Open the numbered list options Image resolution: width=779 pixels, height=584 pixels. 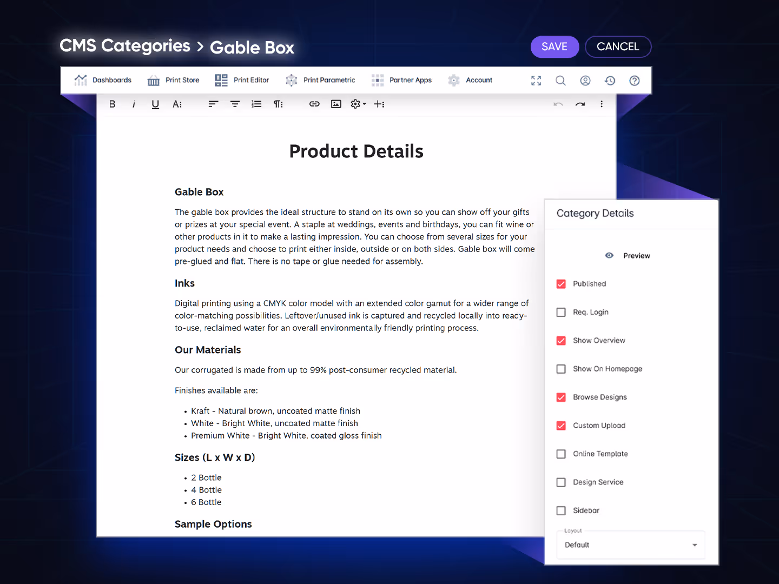(256, 104)
